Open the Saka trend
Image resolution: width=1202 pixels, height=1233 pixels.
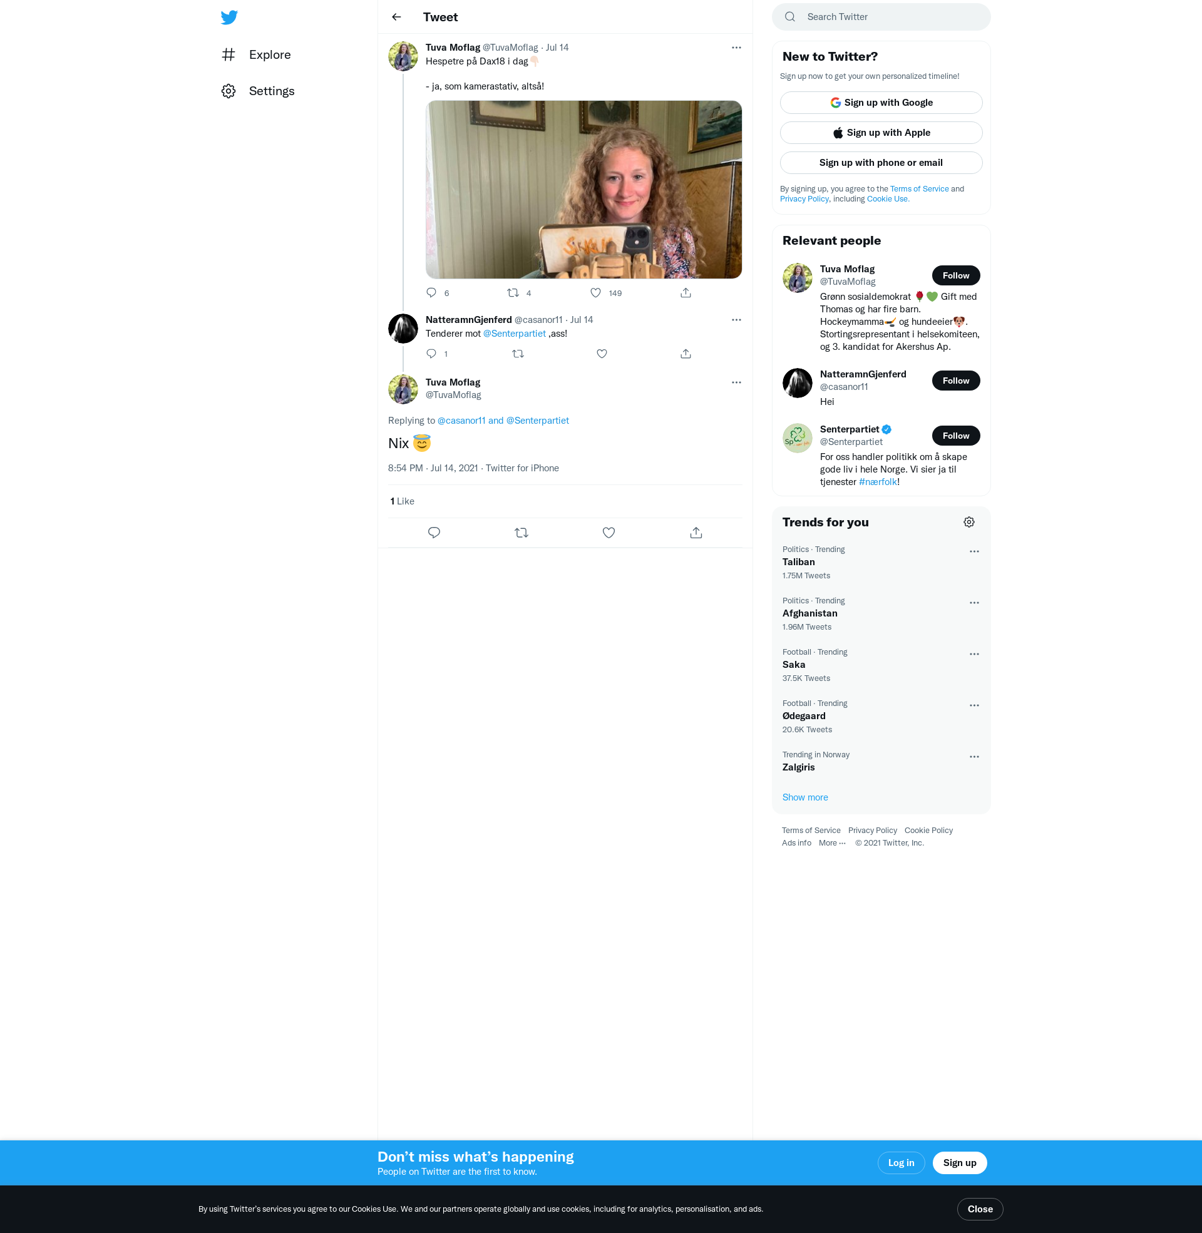click(x=794, y=665)
